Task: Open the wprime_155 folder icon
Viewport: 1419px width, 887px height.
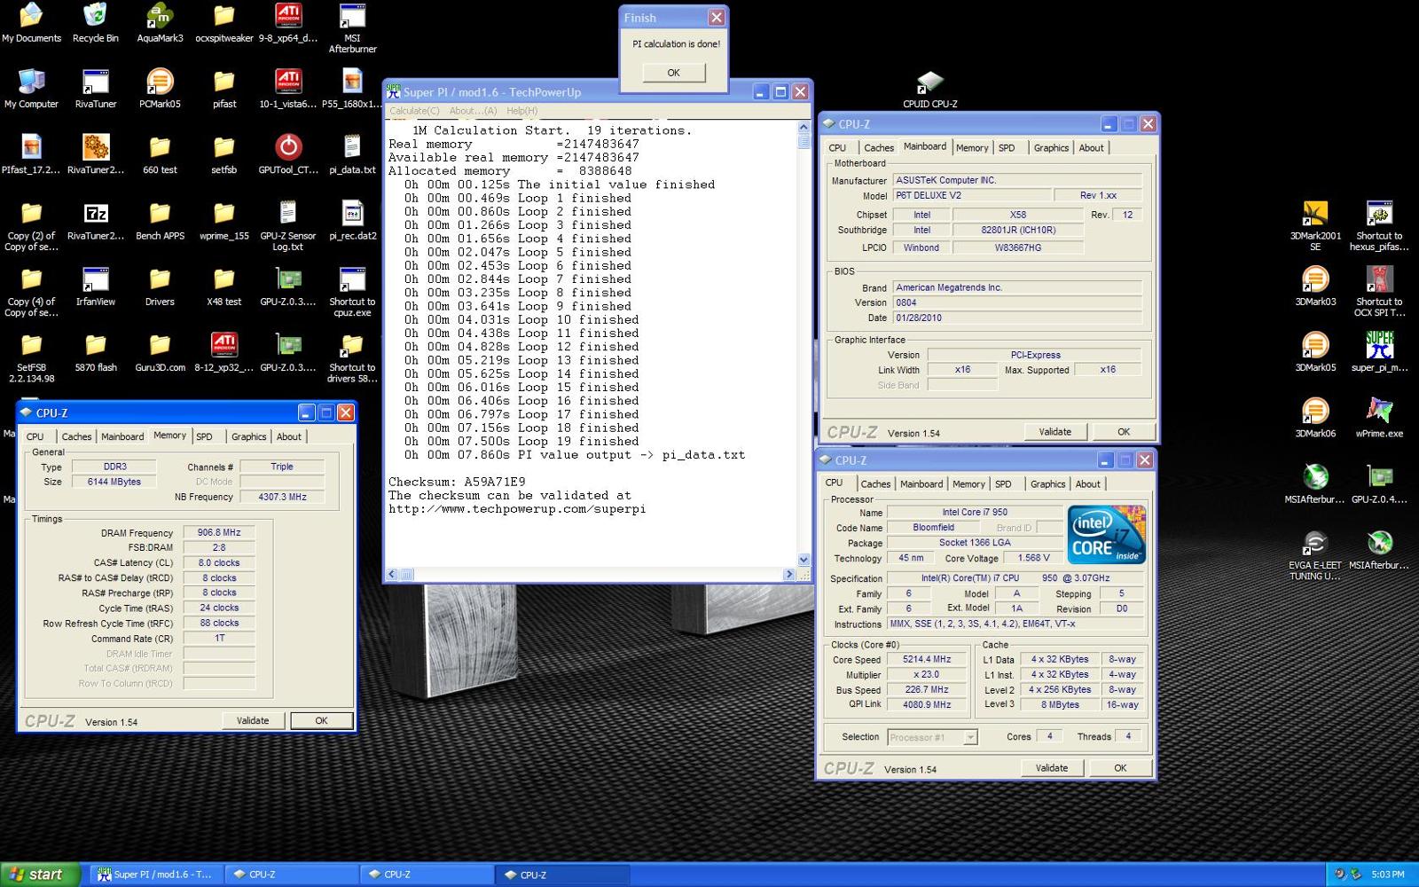Action: pyautogui.click(x=224, y=220)
